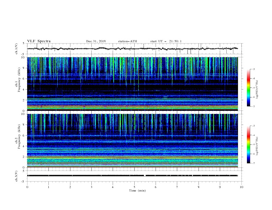Click the lower PSD color scale bar
The width and height of the screenshot is (272, 210).
248,144
